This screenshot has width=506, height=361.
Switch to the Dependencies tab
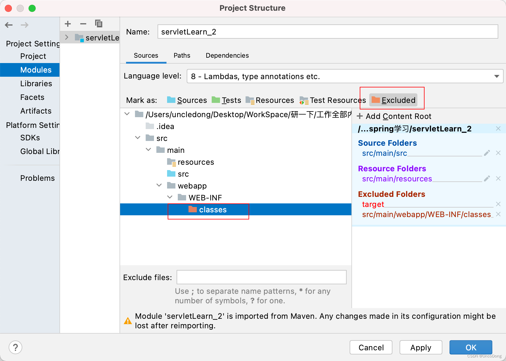pos(227,56)
